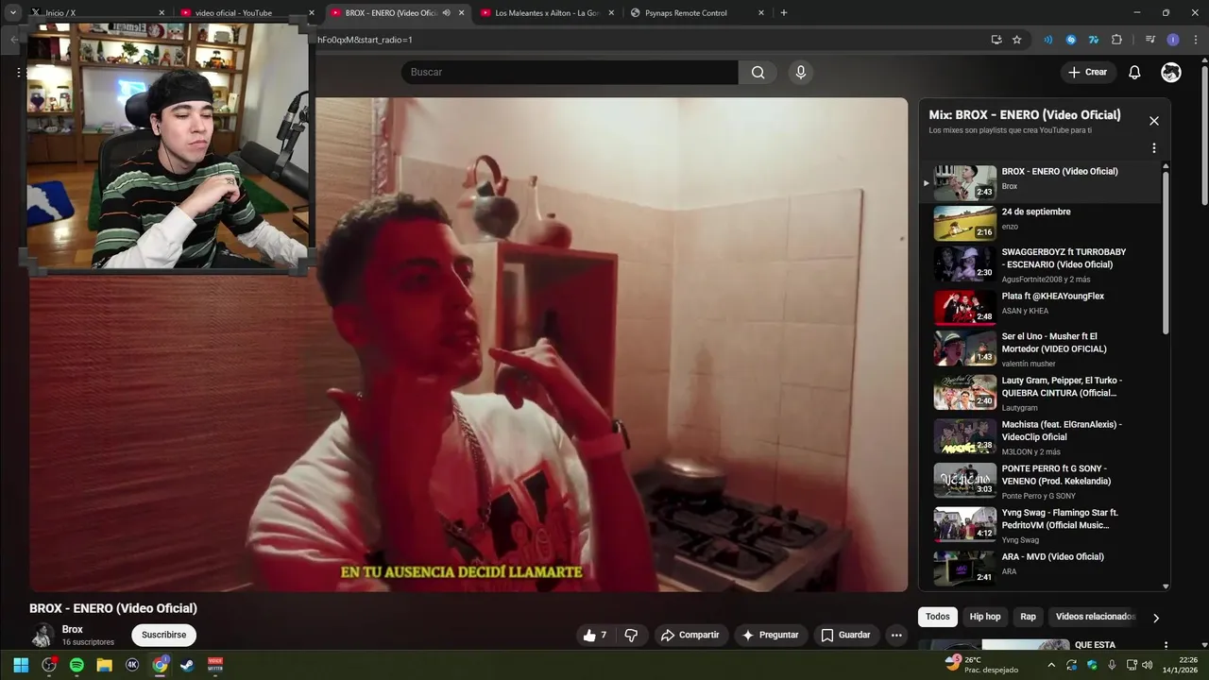Switch to Los Maleantes x Ailton tab
Image resolution: width=1209 pixels, height=680 pixels.
pyautogui.click(x=548, y=13)
